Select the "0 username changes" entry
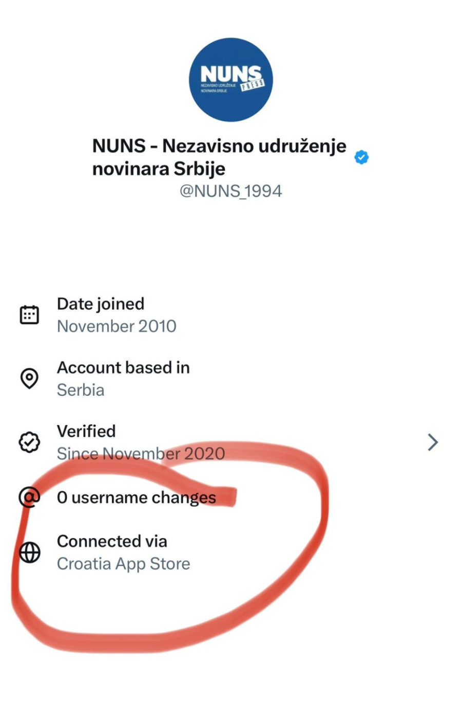Screen dimensions: 462x708 click(137, 497)
